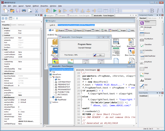Open the Tables tab in Navigator
The width and height of the screenshot is (165, 131).
95,30
